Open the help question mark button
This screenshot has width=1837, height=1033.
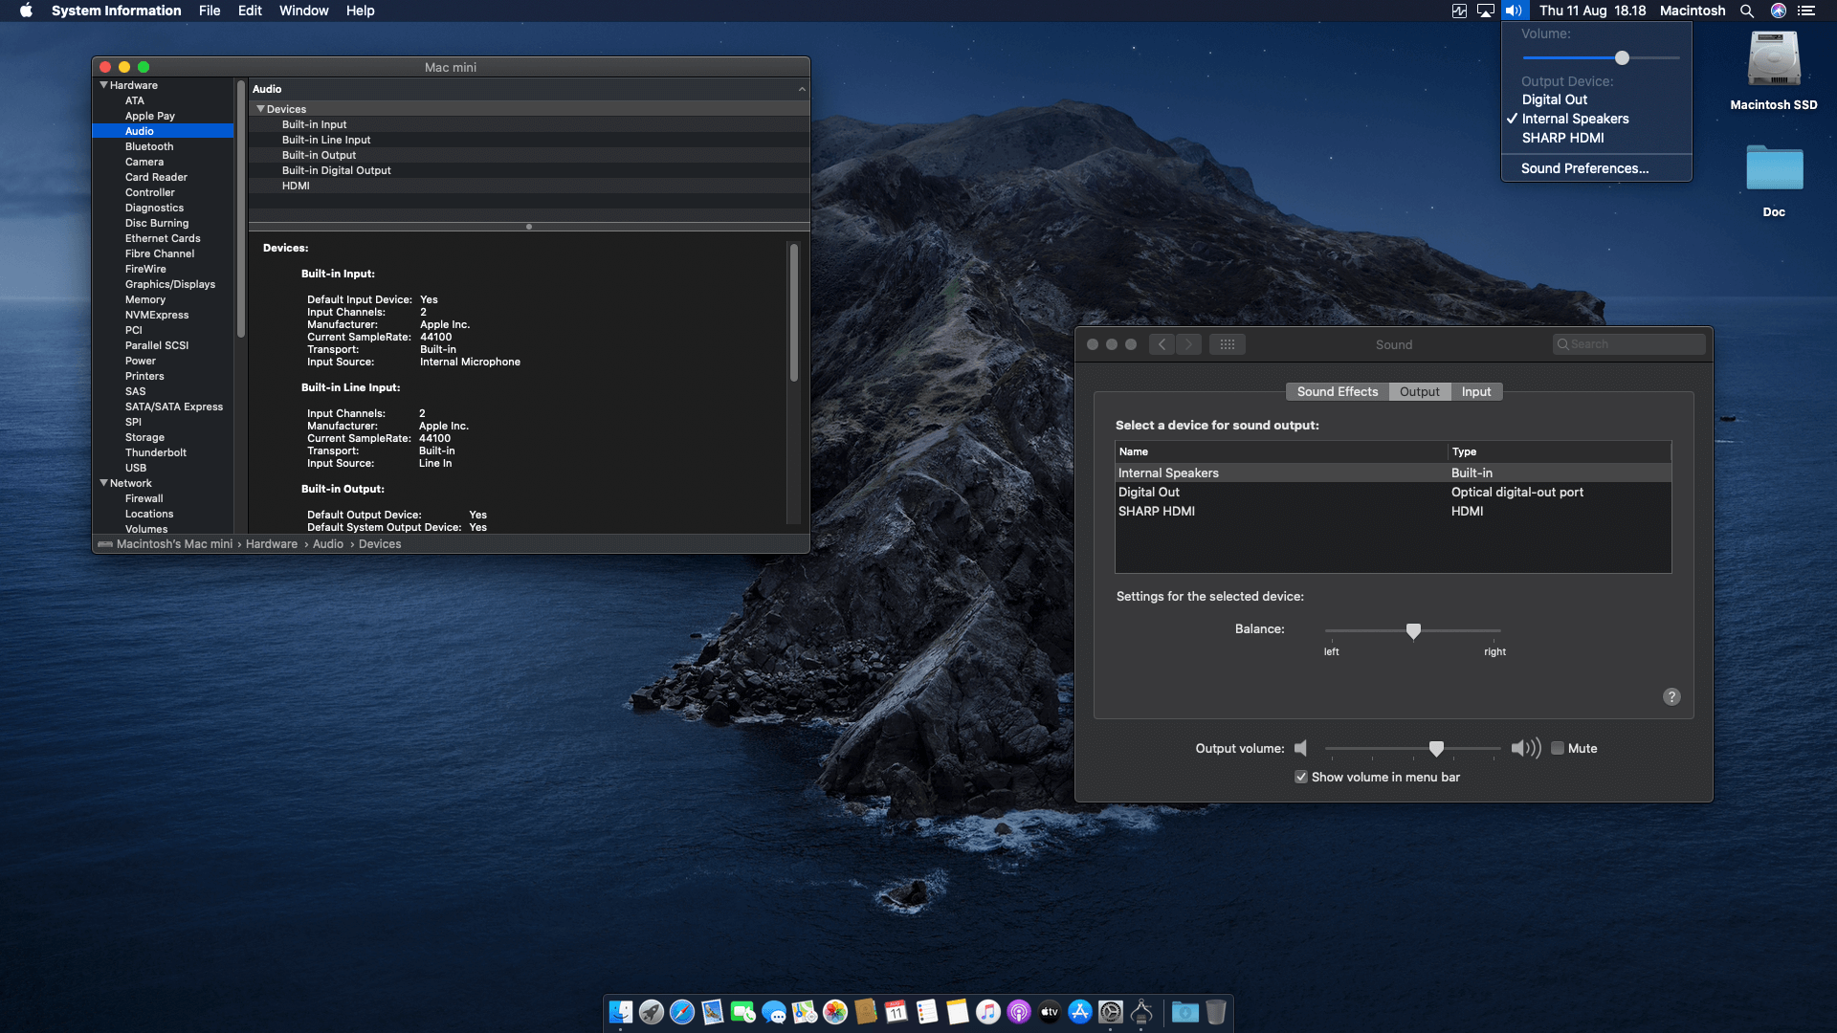tap(1671, 697)
